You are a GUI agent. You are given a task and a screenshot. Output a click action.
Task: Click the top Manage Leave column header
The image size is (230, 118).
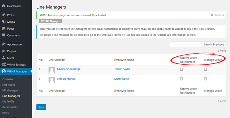point(213,60)
